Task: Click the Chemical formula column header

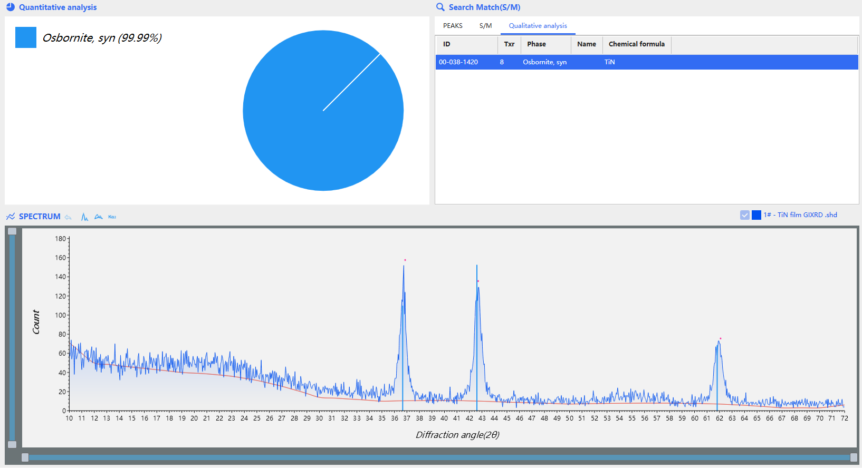Action: click(636, 44)
